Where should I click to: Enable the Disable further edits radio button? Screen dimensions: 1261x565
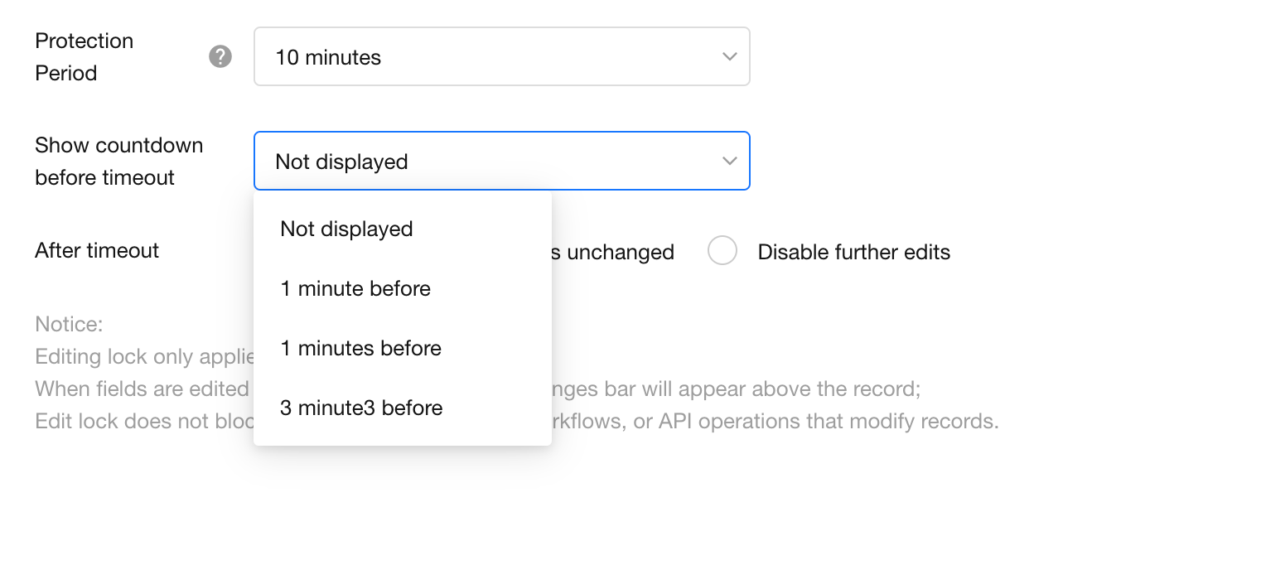[x=722, y=251]
